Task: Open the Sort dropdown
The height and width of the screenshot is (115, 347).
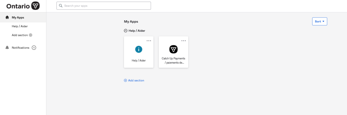Action: click(x=320, y=22)
